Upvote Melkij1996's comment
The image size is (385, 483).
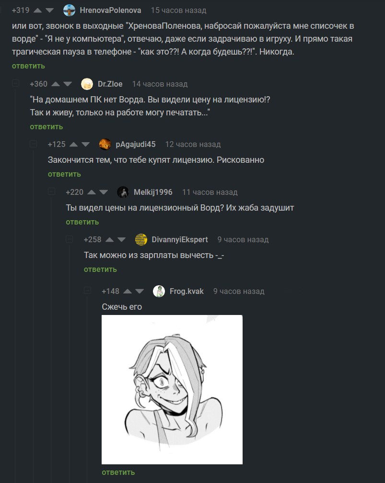point(92,192)
